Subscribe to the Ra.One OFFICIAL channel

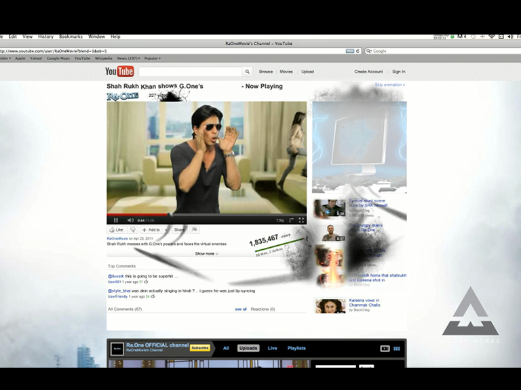[199, 348]
